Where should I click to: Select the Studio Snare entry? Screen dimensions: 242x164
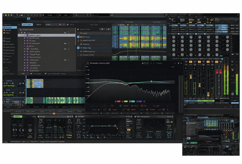(34, 71)
